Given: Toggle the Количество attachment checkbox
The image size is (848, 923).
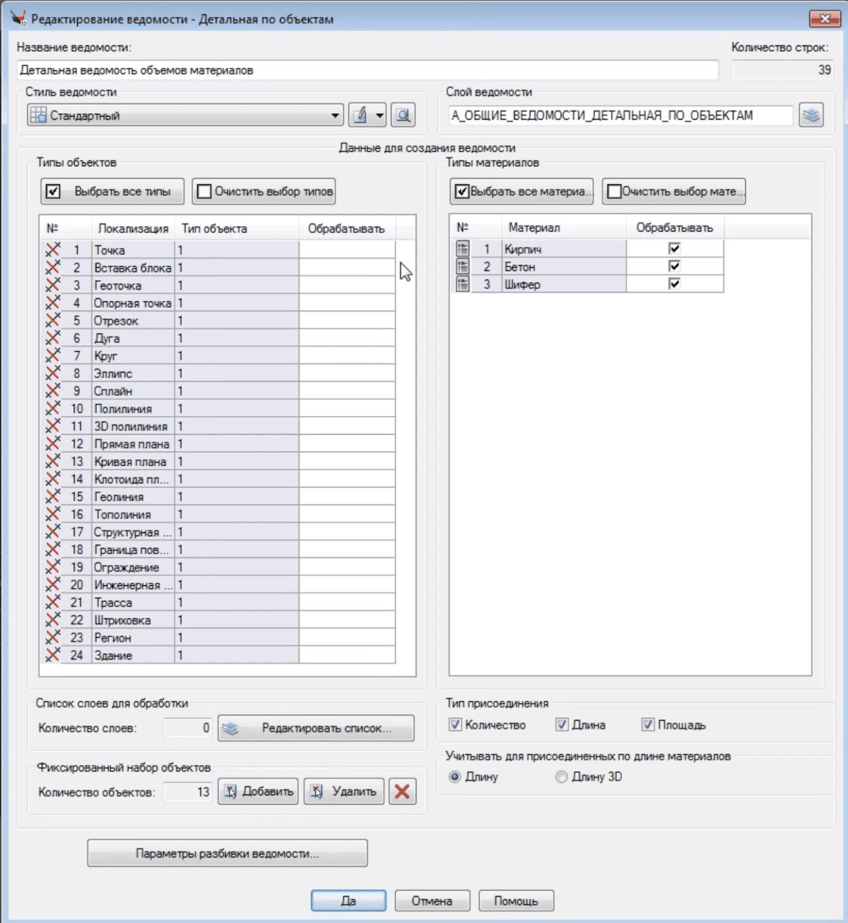Looking at the screenshot, I should pos(455,725).
